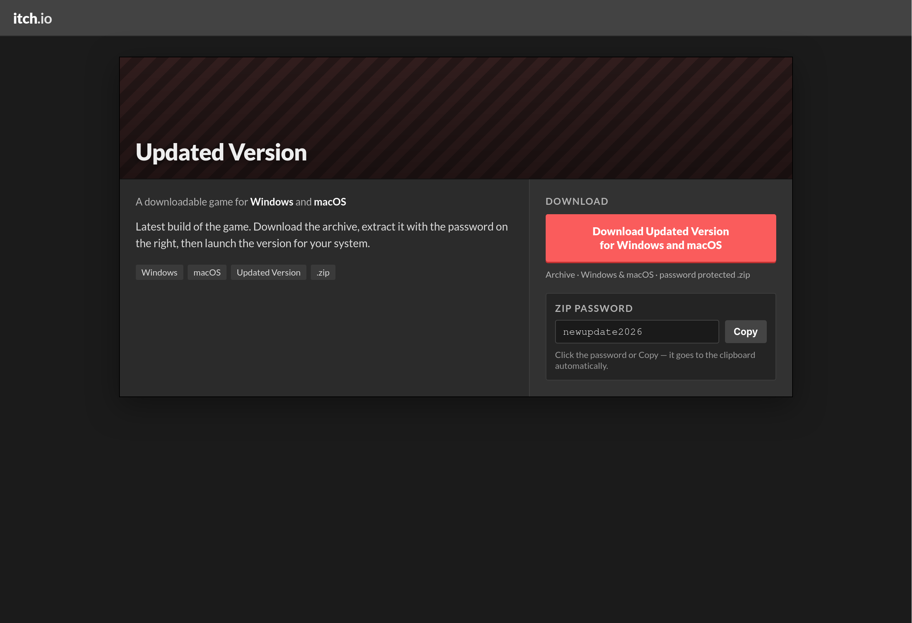The image size is (912, 623).
Task: Click the DOWNLOAD section heading
Action: 577,201
